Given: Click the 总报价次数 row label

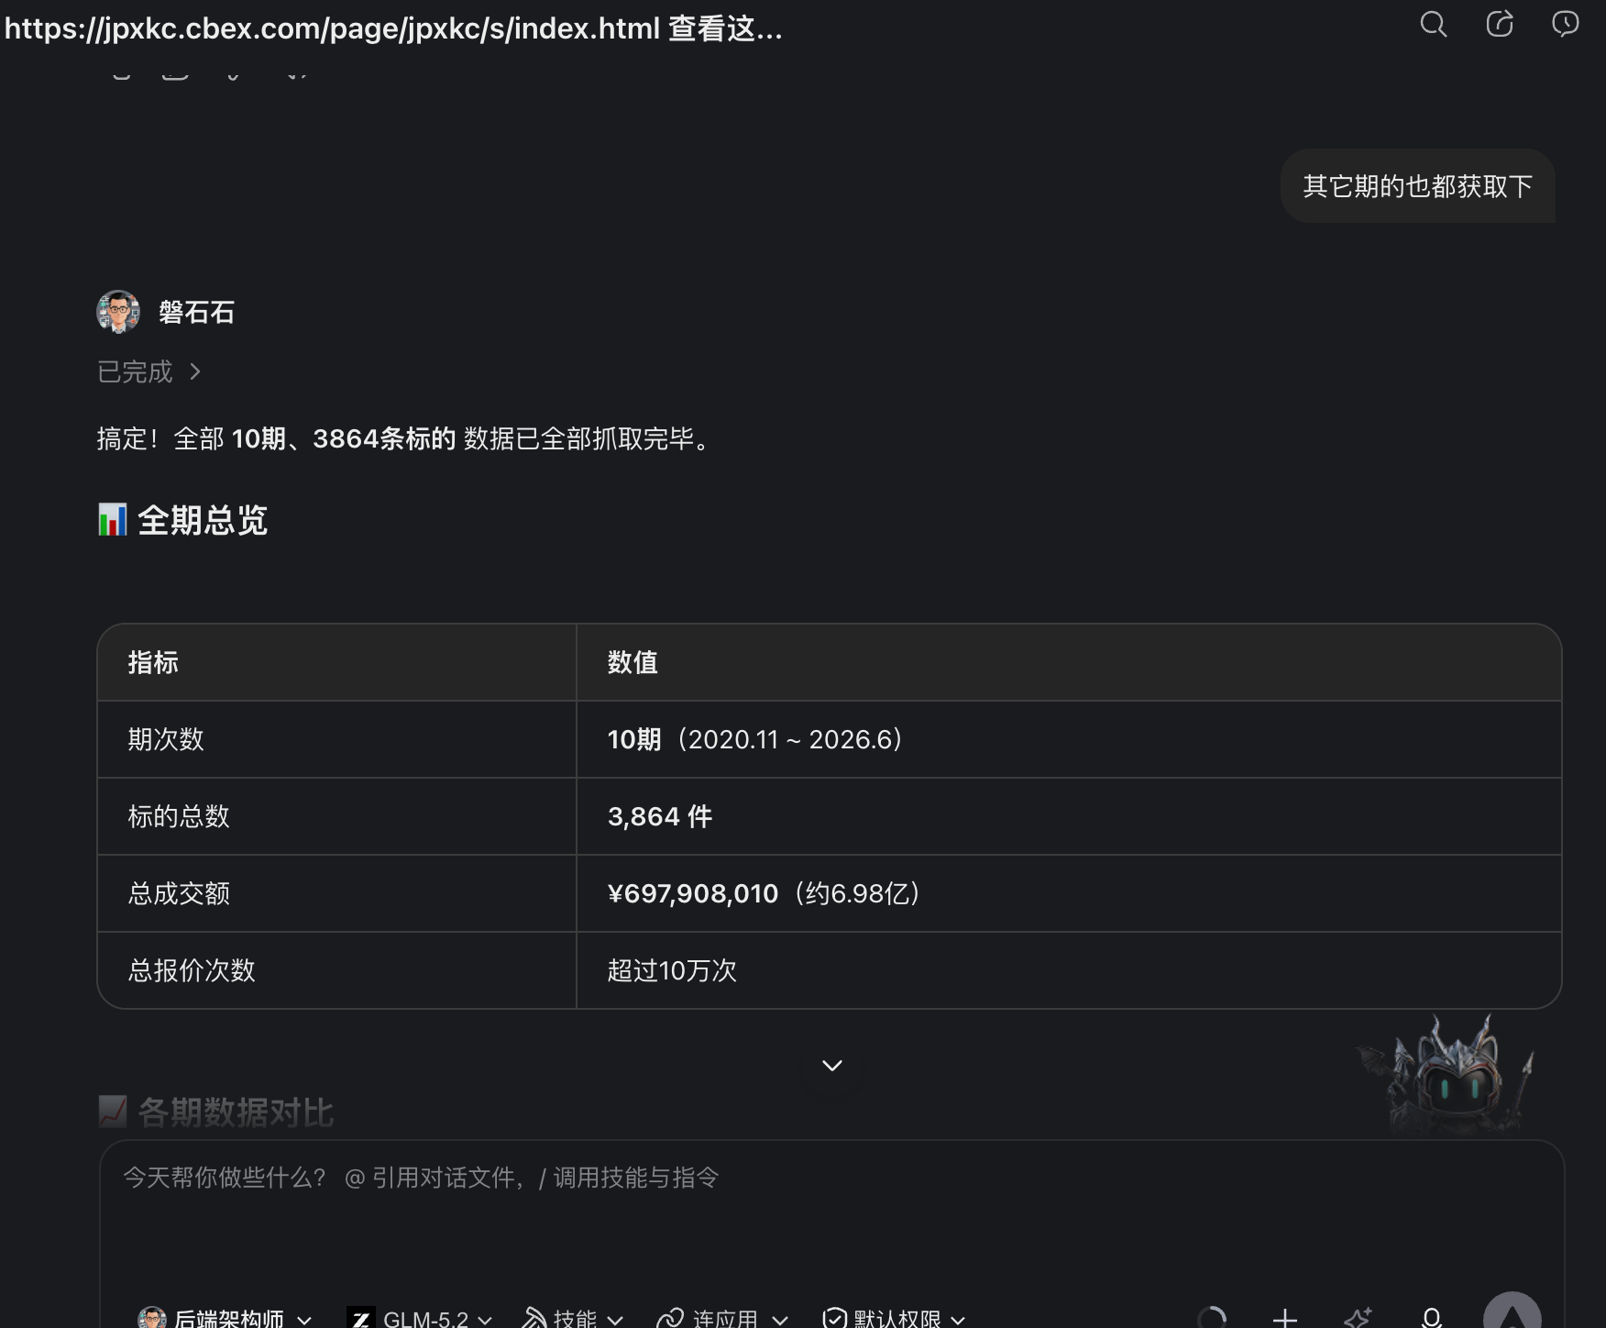Looking at the screenshot, I should point(192,970).
